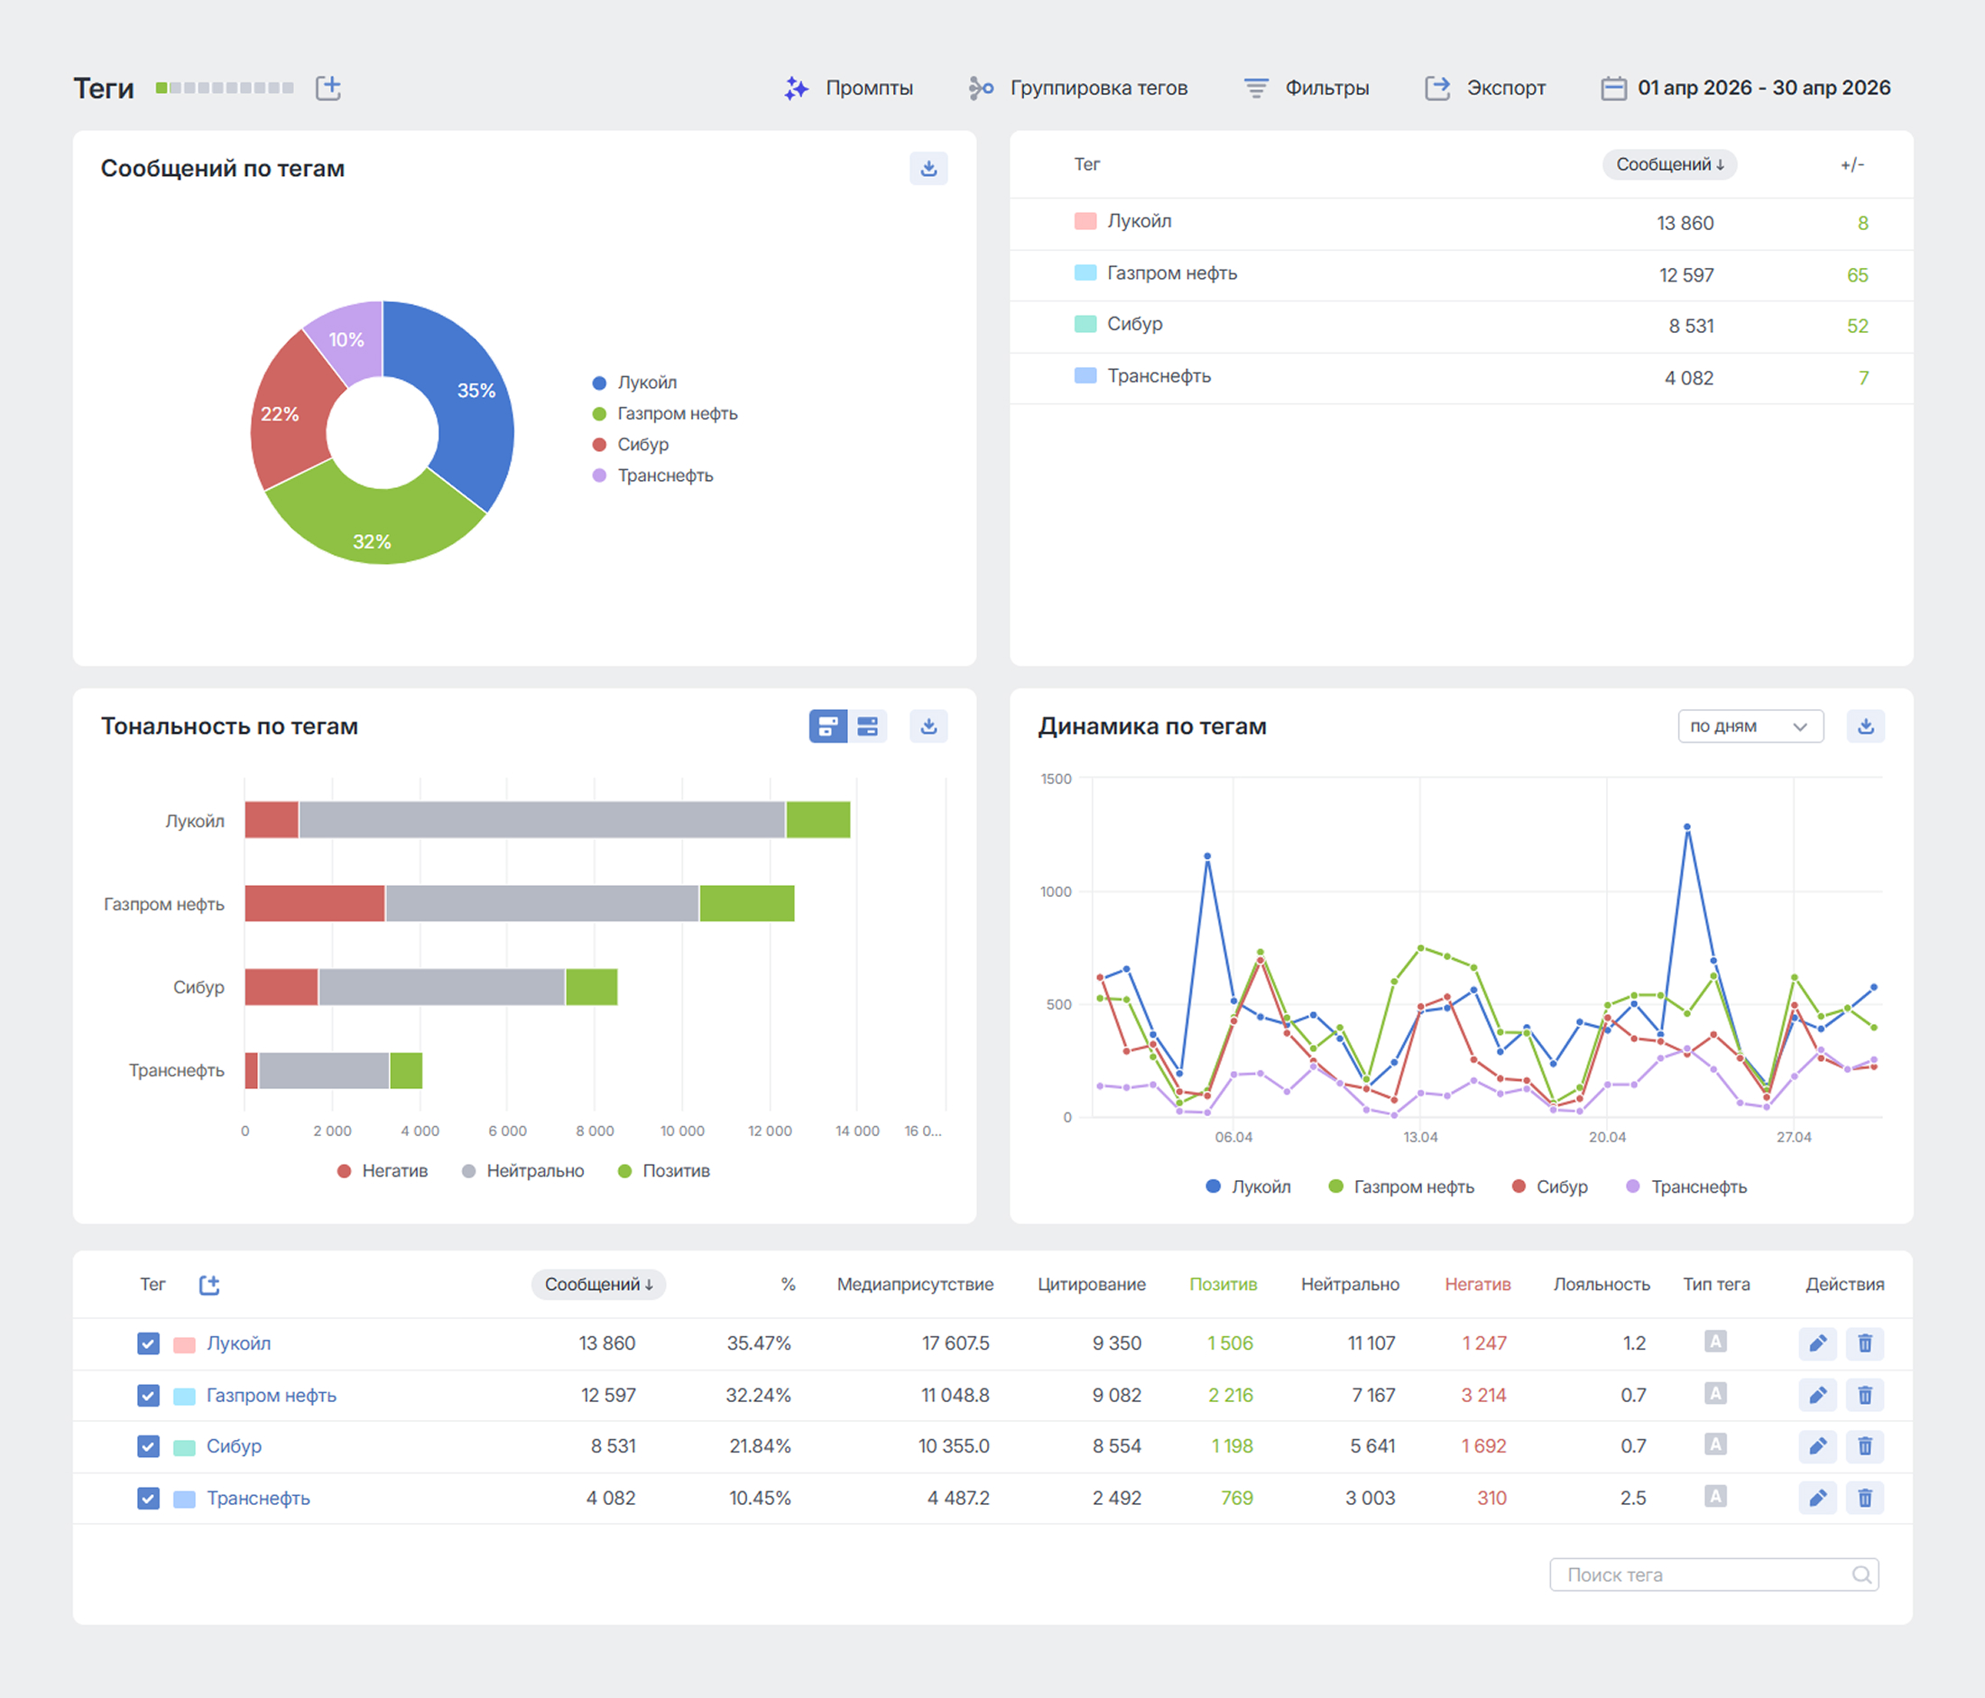Click the +/- column header
This screenshot has width=1985, height=1698.
tap(1851, 165)
